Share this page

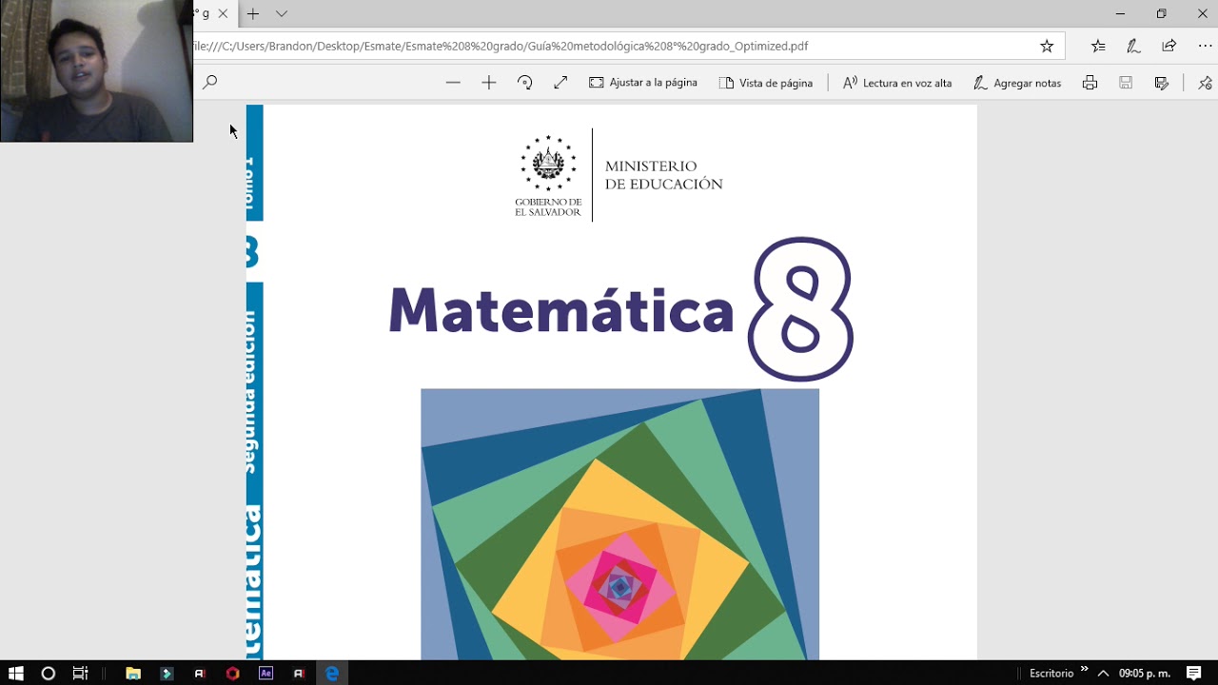(1169, 46)
